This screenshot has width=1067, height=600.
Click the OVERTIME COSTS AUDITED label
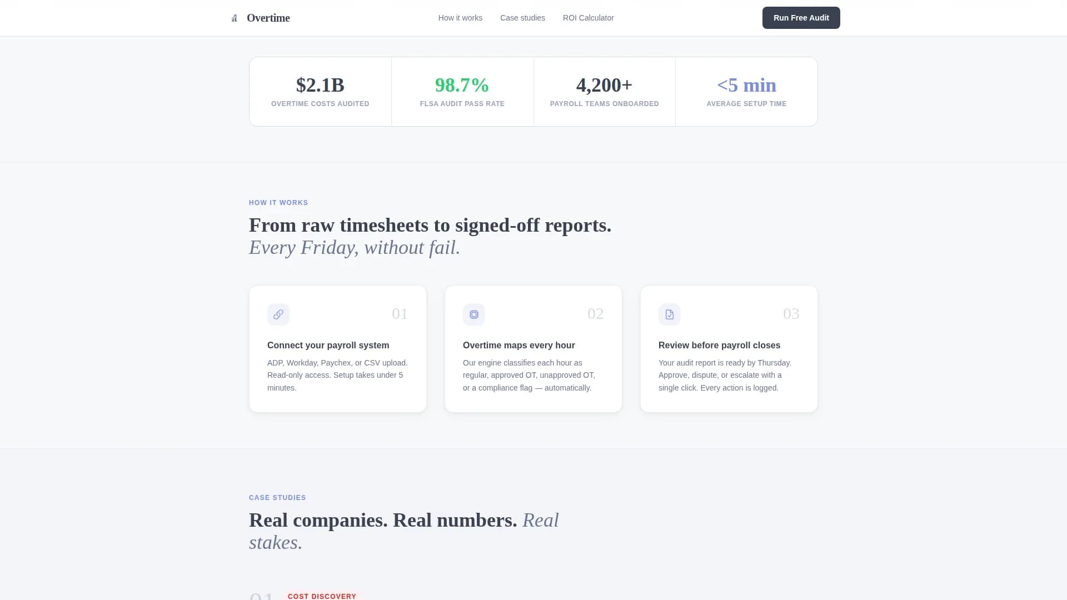[x=320, y=104]
